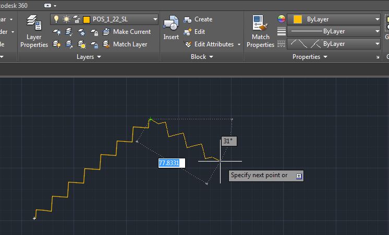Click the Create block icon
Image resolution: width=389 pixels, height=235 pixels.
point(188,19)
